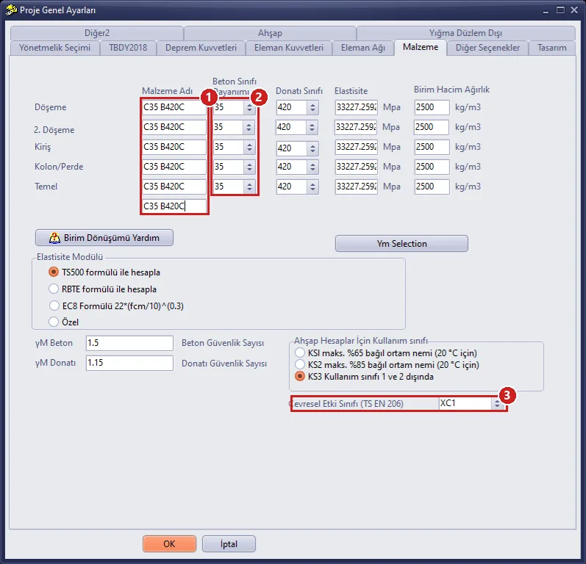Select EC8 Formülü radio button
The image size is (586, 564).
click(54, 305)
